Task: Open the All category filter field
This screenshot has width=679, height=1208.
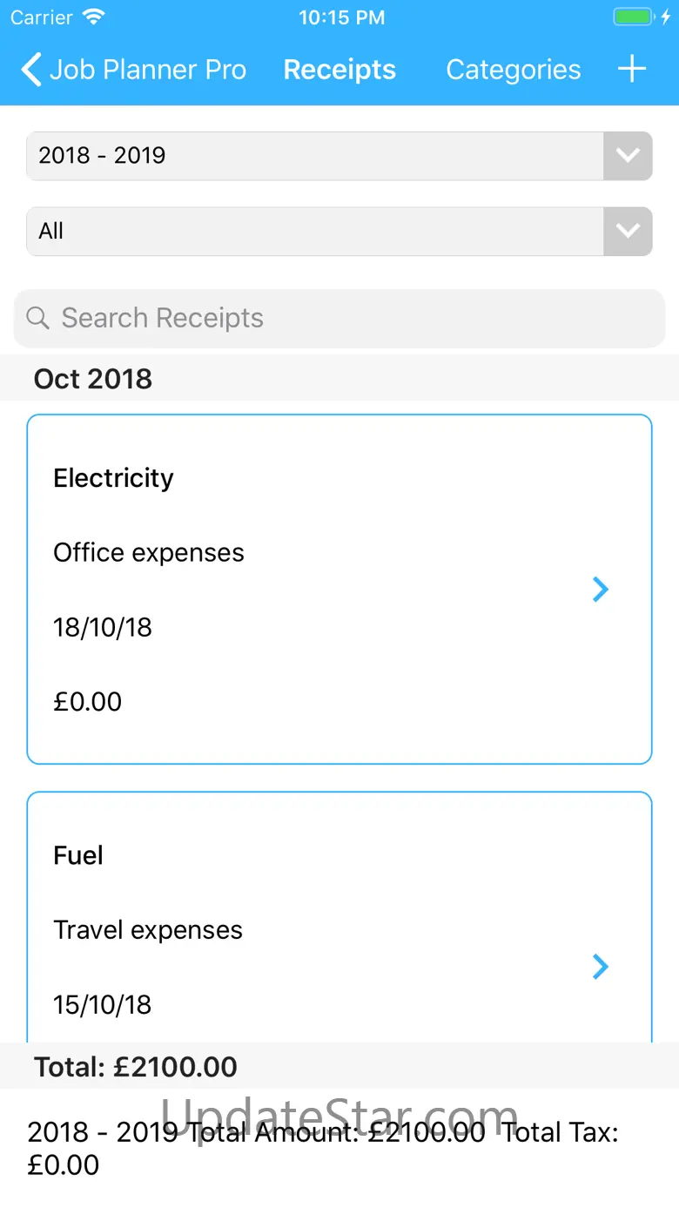Action: [315, 231]
